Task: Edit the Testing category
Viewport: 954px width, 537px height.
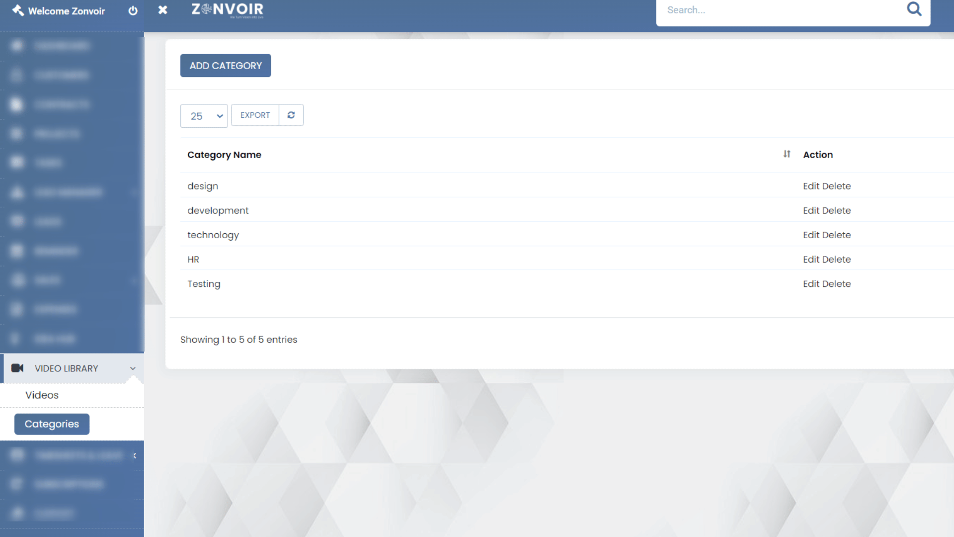Action: click(811, 283)
